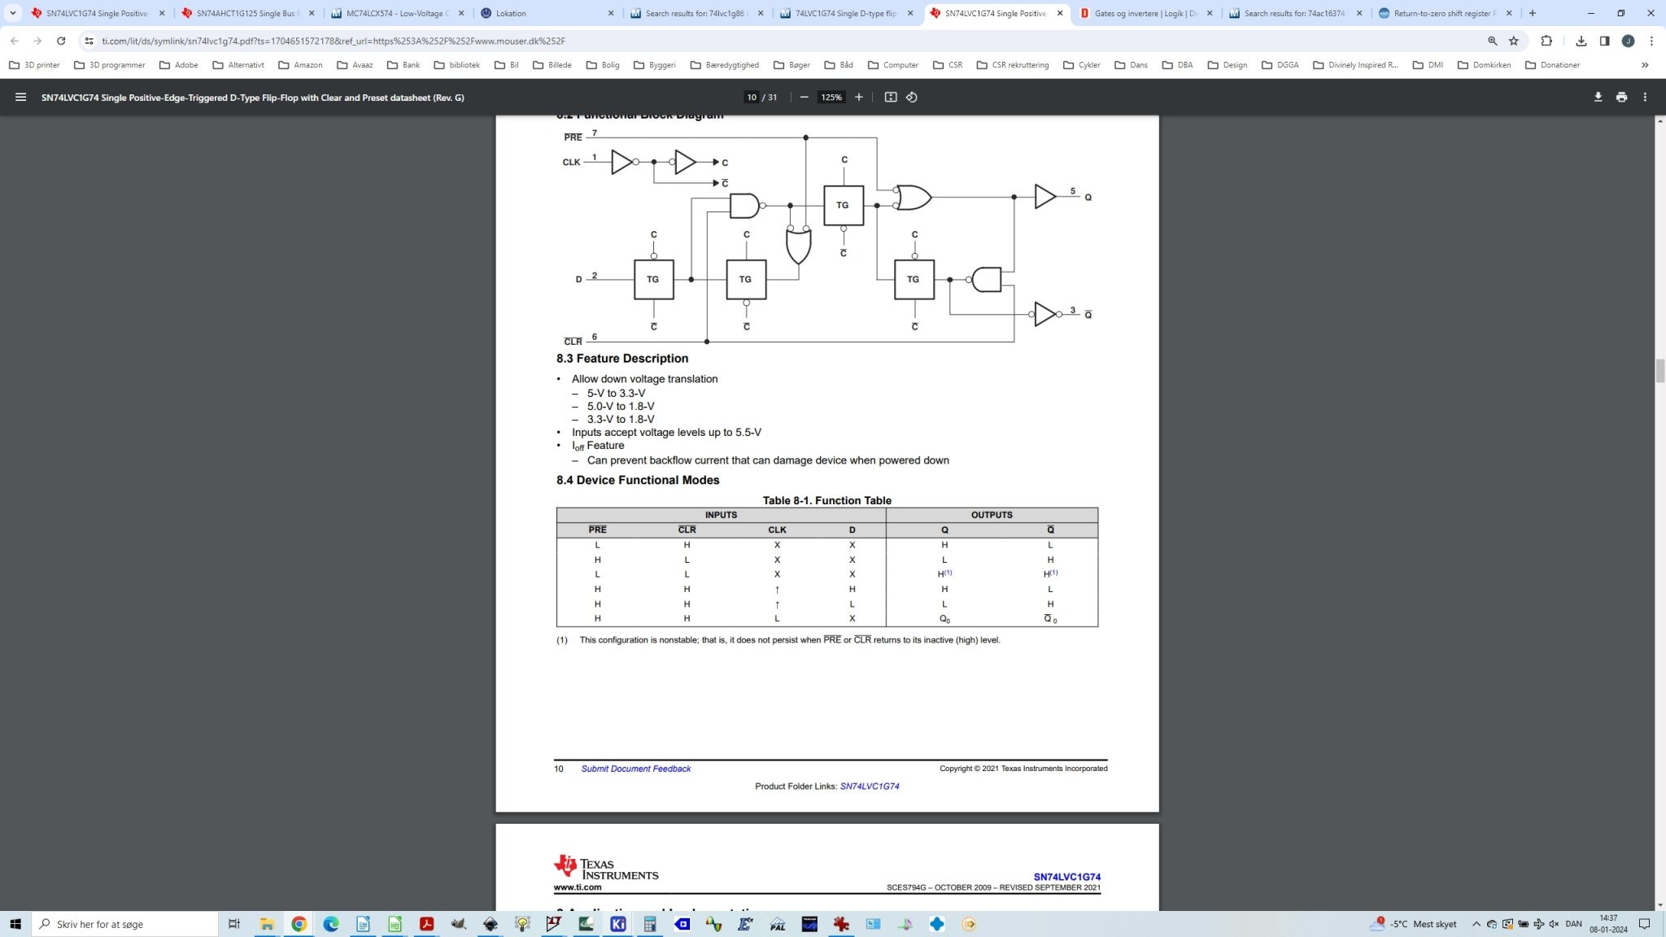Toggle the muted volume icon
This screenshot has width=1666, height=937.
click(x=1554, y=924)
